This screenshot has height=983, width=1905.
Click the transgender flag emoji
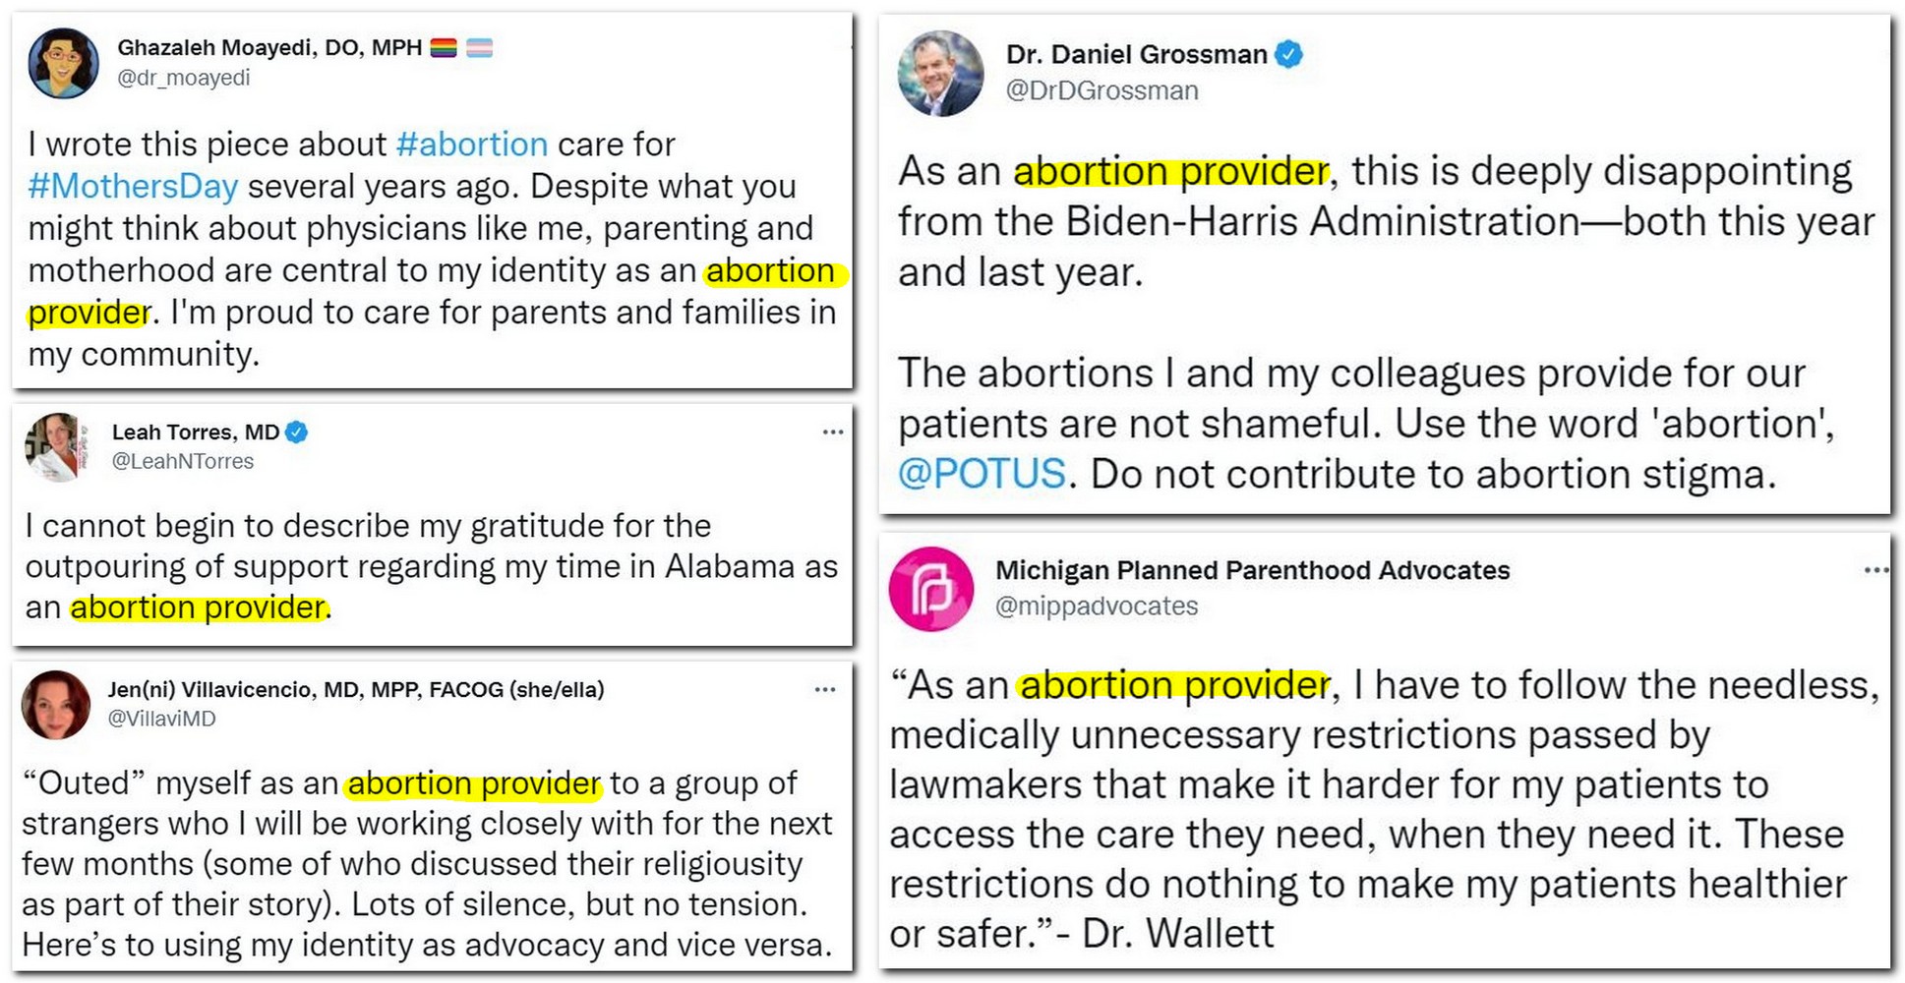click(479, 47)
